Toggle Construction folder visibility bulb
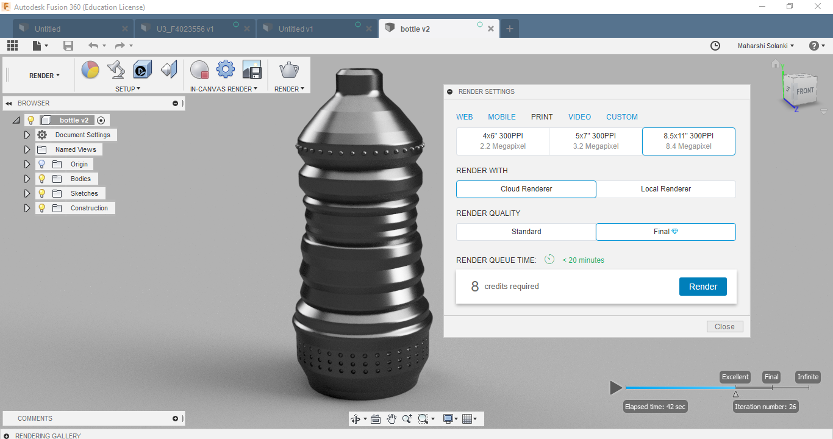Image resolution: width=833 pixels, height=439 pixels. click(x=42, y=208)
